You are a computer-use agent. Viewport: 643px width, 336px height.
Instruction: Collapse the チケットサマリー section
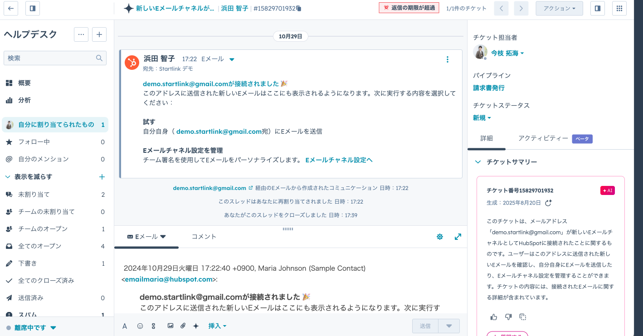[477, 162]
